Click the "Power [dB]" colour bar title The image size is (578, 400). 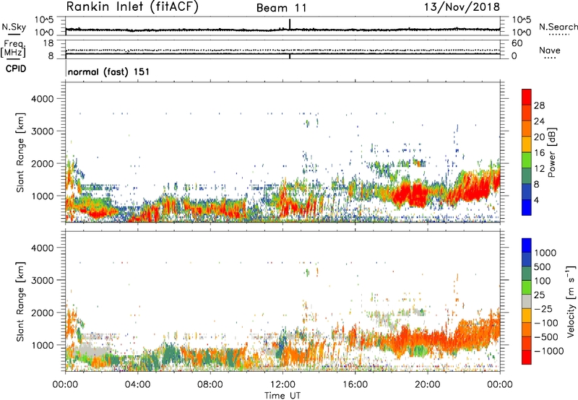tap(551, 152)
